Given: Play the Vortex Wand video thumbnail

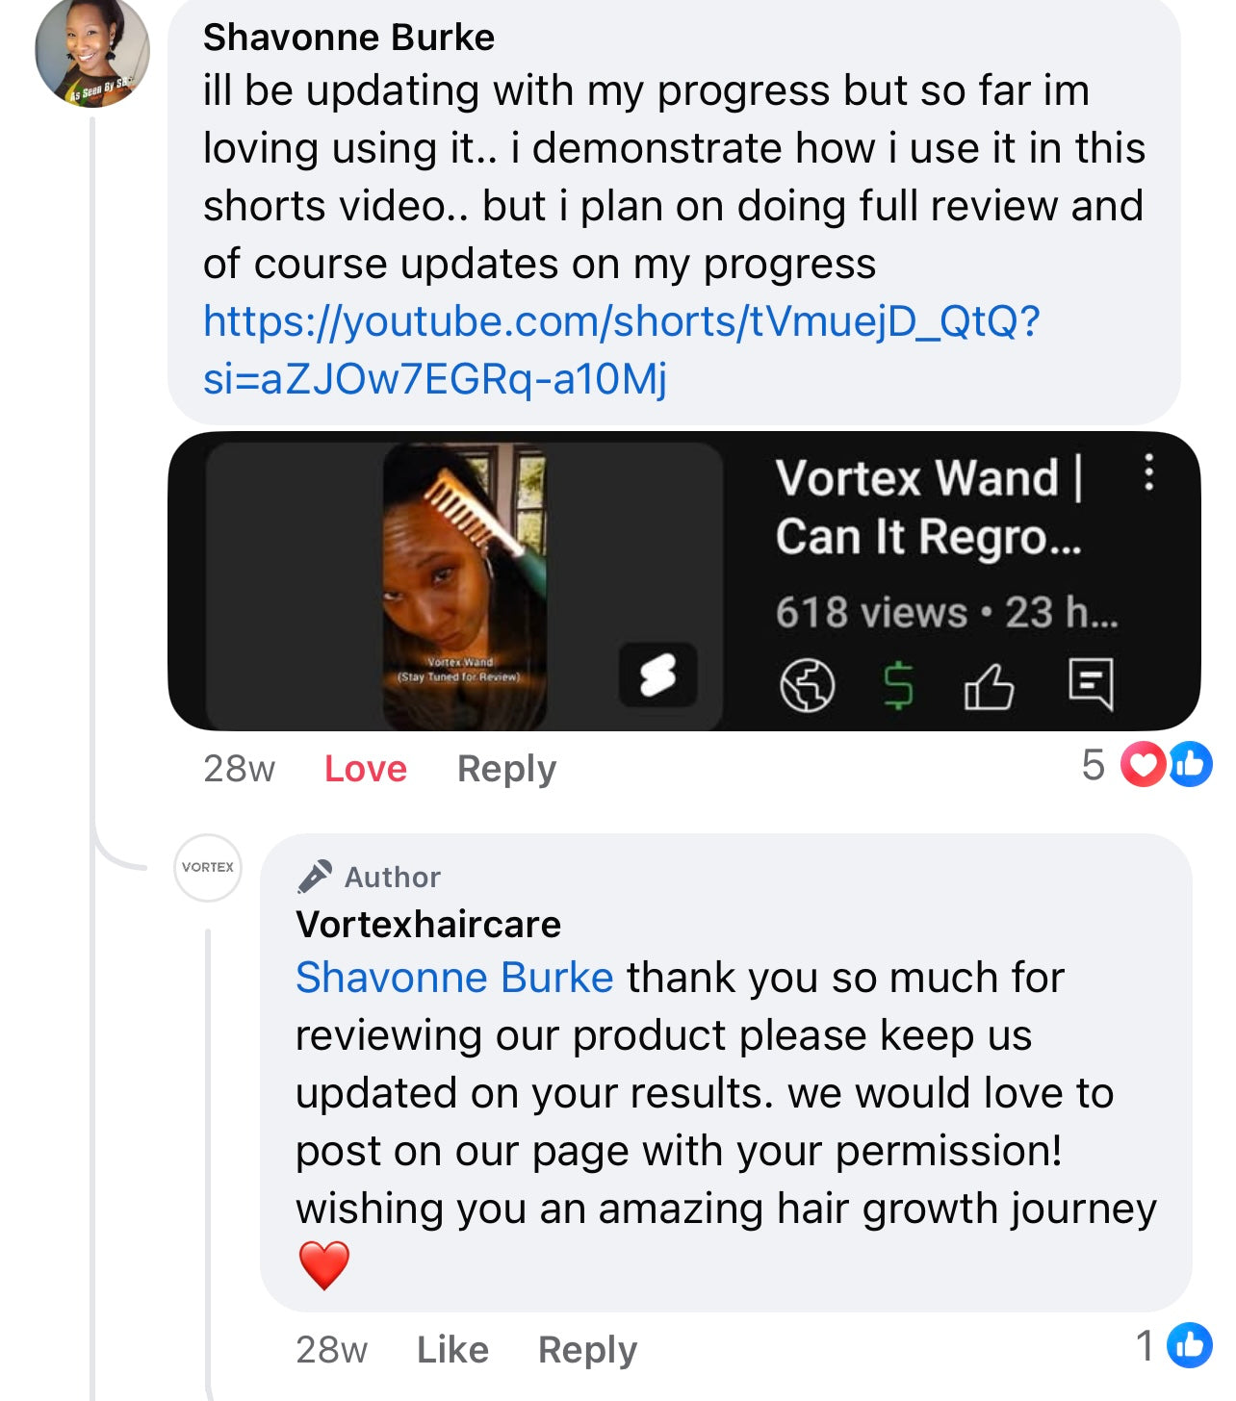Looking at the screenshot, I should pos(464,583).
